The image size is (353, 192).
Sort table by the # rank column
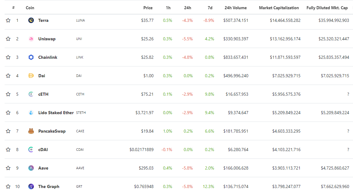14,8
